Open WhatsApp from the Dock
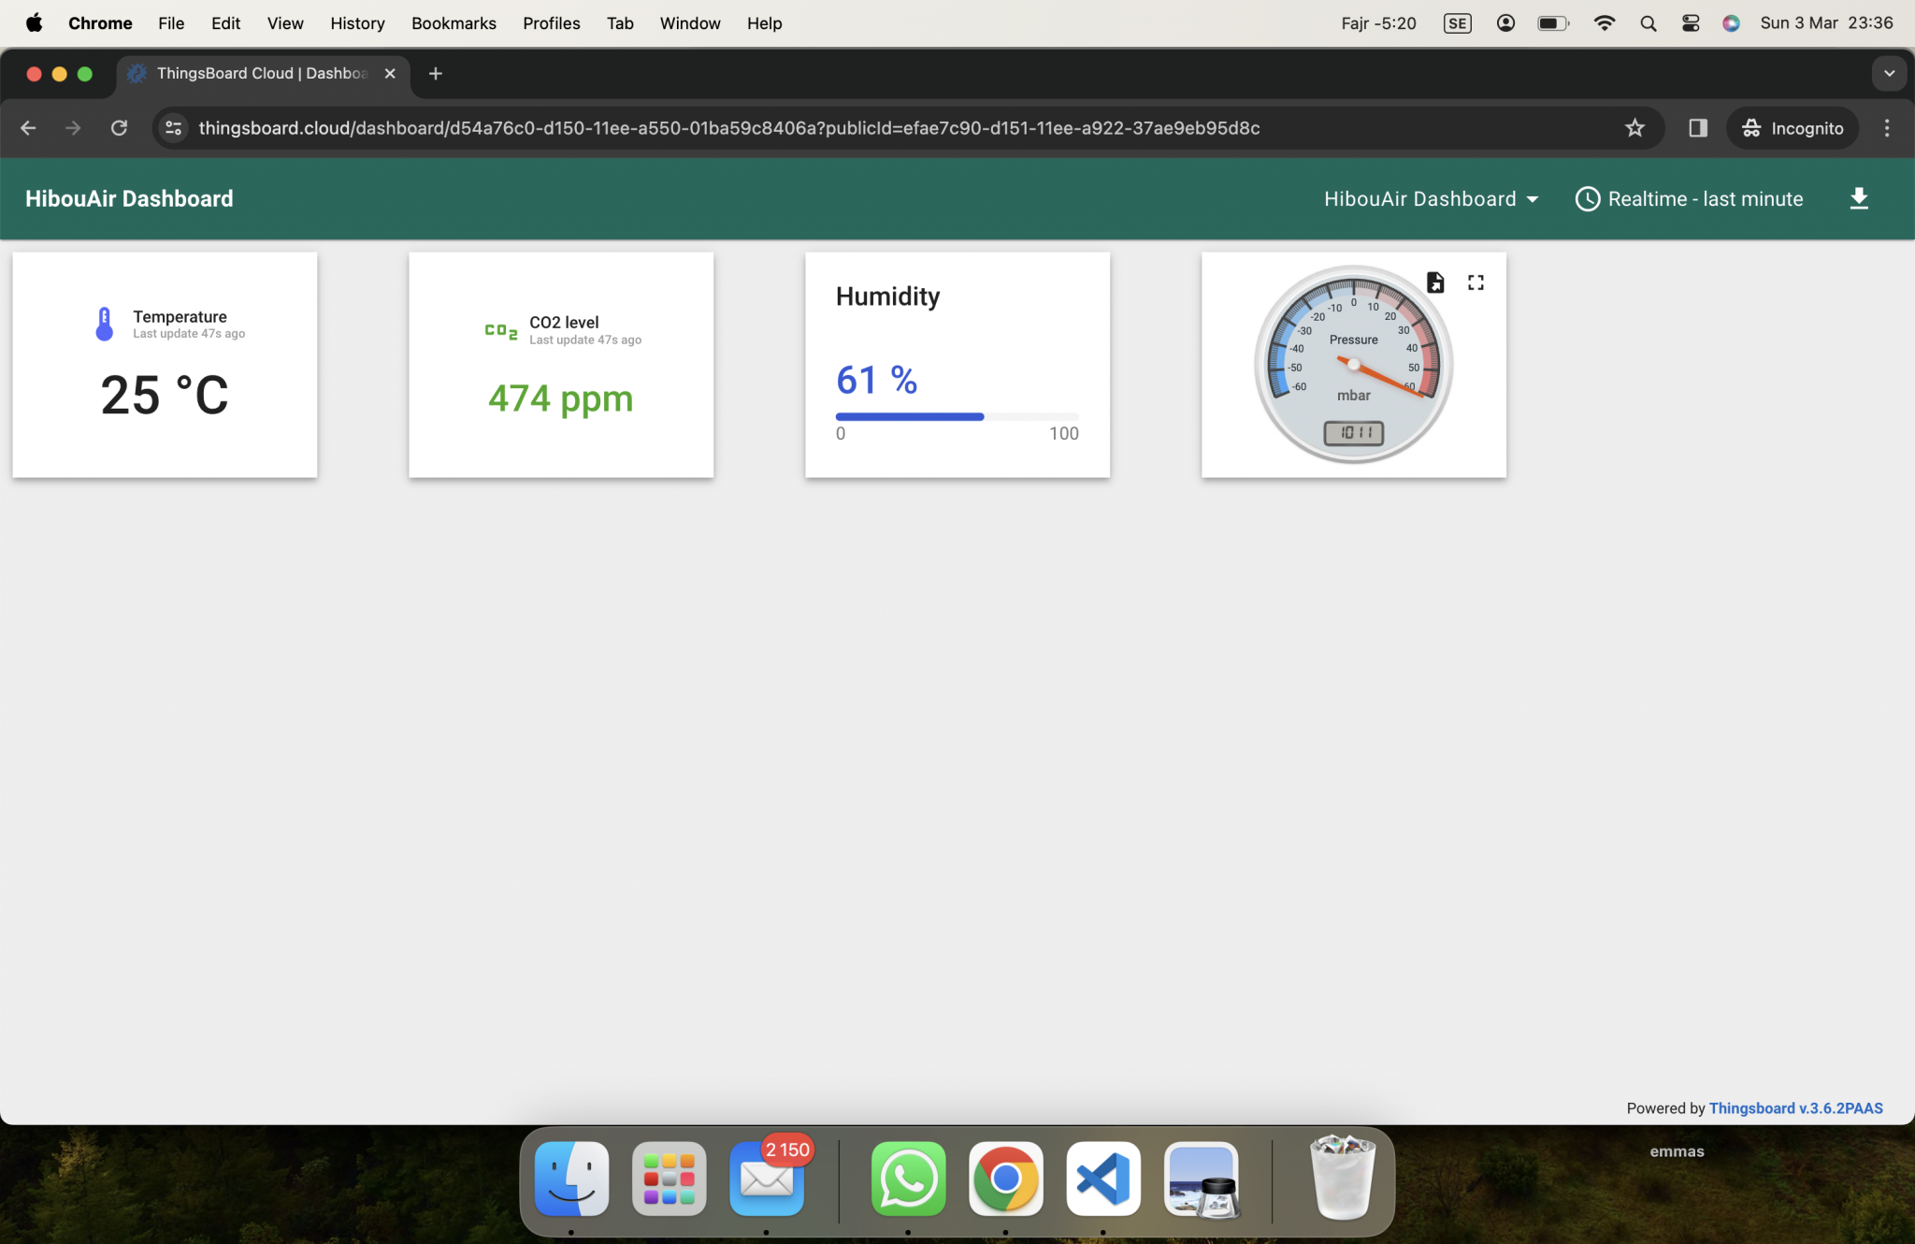 [908, 1179]
